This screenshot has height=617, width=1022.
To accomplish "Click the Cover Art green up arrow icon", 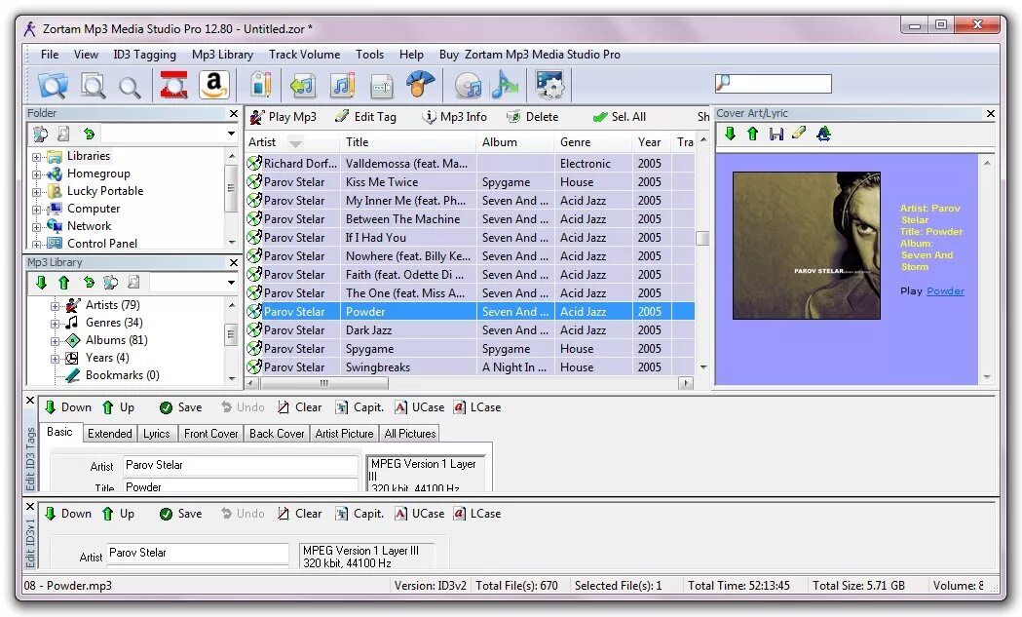I will (753, 134).
